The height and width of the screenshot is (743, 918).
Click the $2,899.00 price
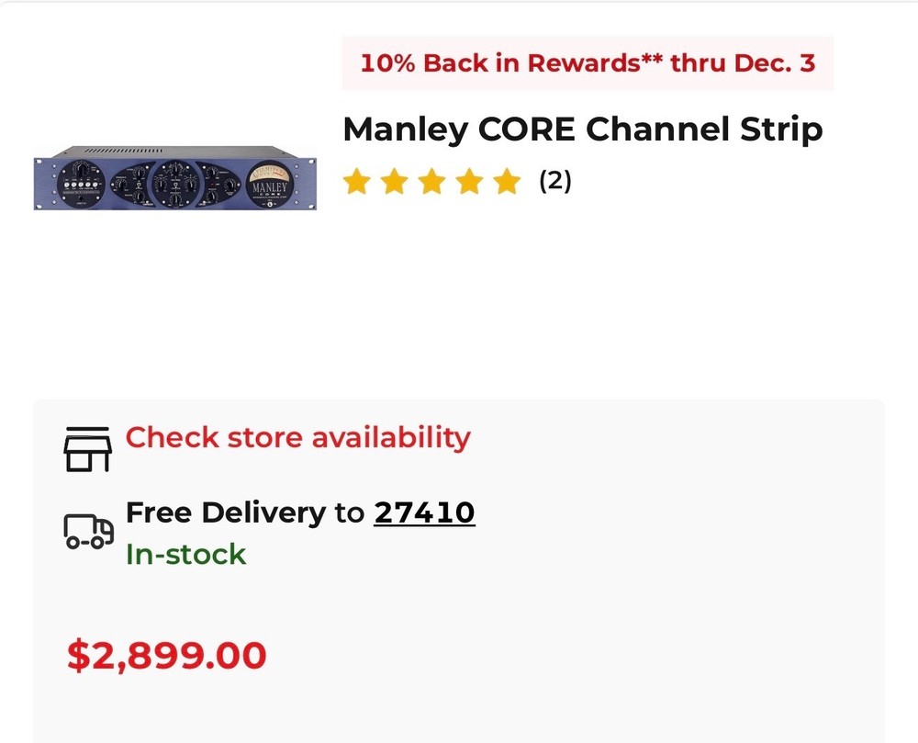165,655
